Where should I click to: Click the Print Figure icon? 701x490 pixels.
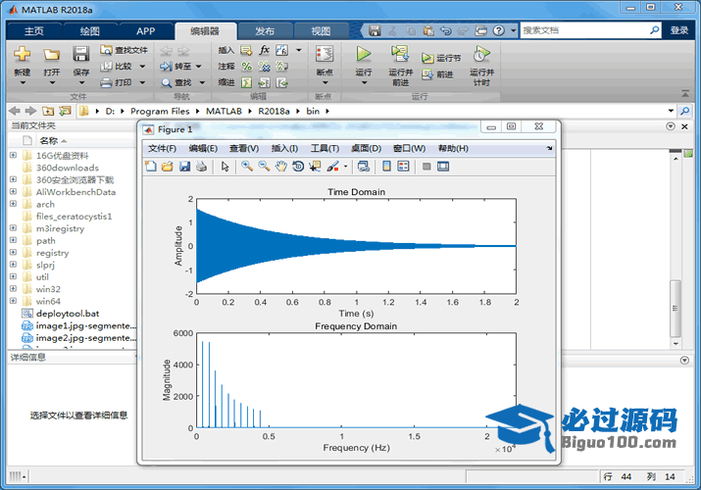point(201,167)
